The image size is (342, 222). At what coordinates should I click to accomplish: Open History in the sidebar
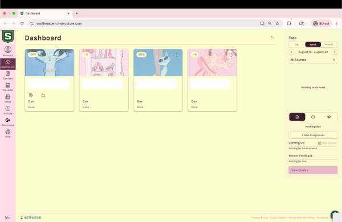click(x=8, y=110)
